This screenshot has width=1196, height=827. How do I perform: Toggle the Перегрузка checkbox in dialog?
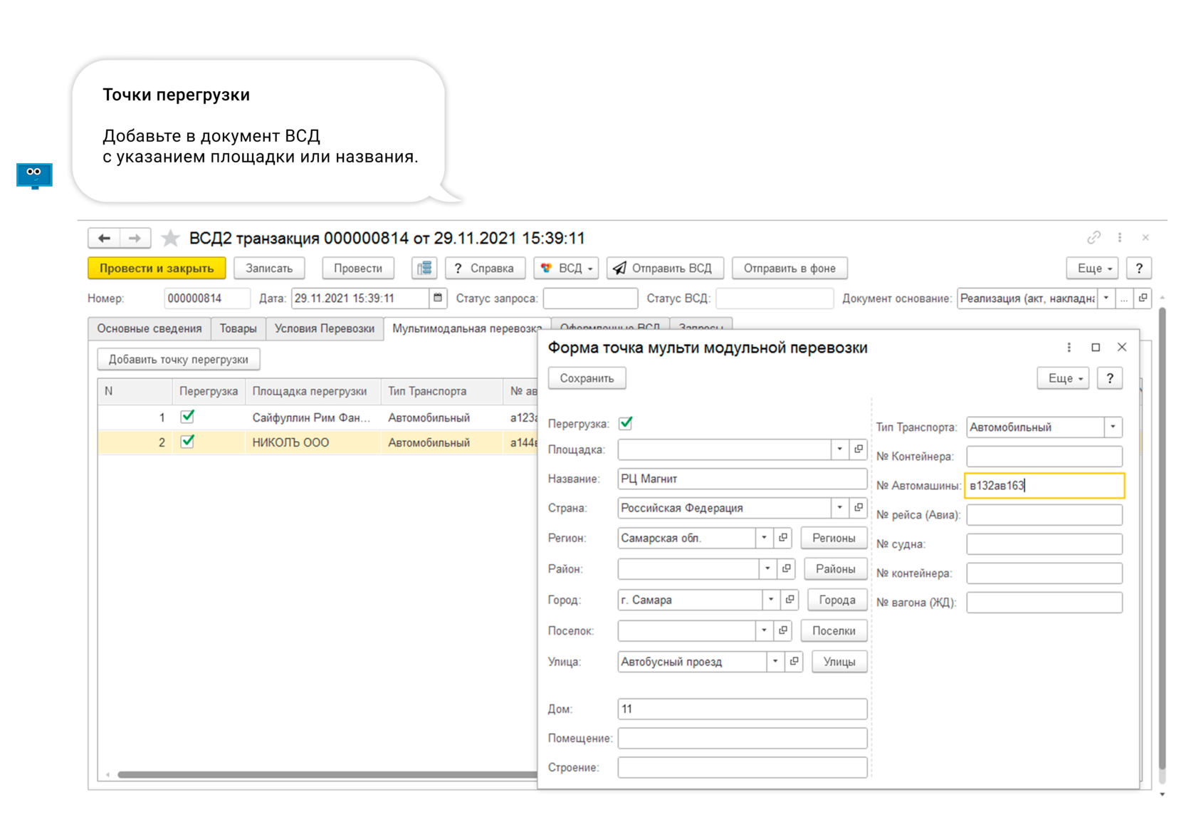626,423
